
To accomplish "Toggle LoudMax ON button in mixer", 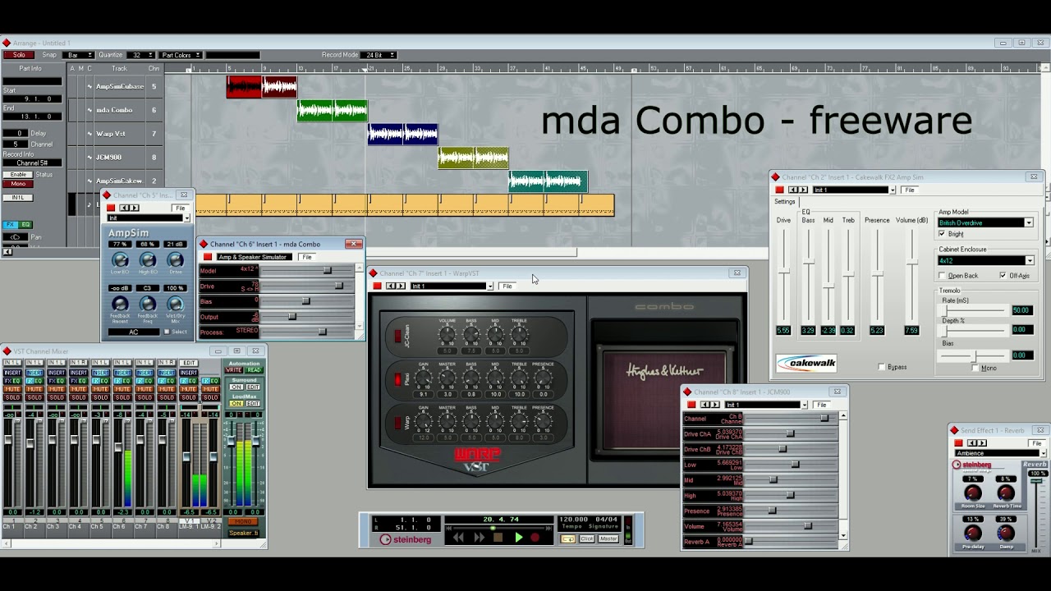I will pos(236,403).
